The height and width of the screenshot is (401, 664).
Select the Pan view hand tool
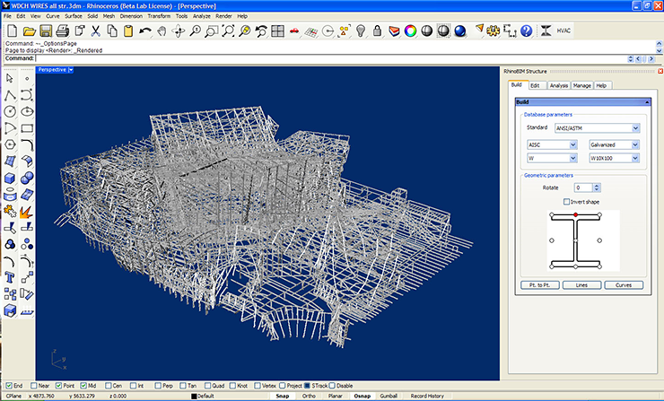click(160, 31)
